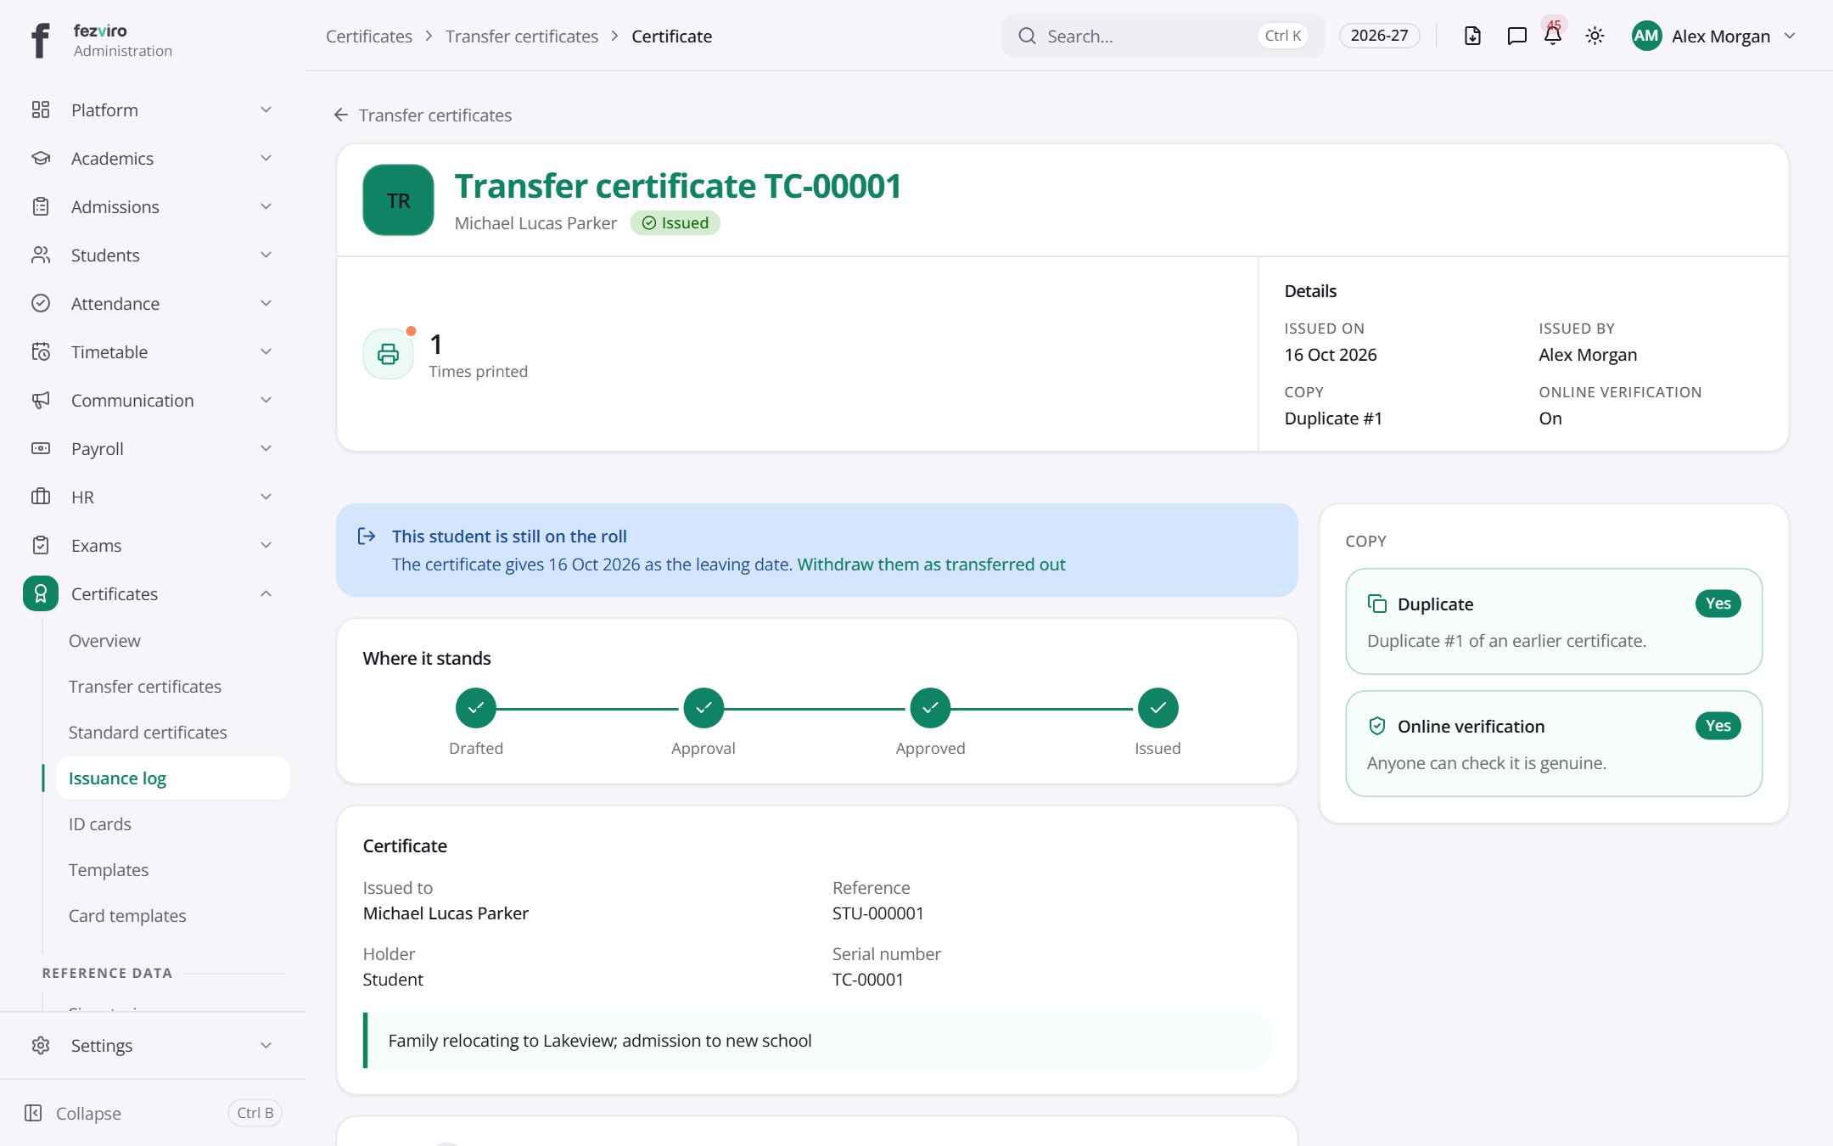
Task: Expand the Settings menu chevron
Action: click(x=266, y=1045)
